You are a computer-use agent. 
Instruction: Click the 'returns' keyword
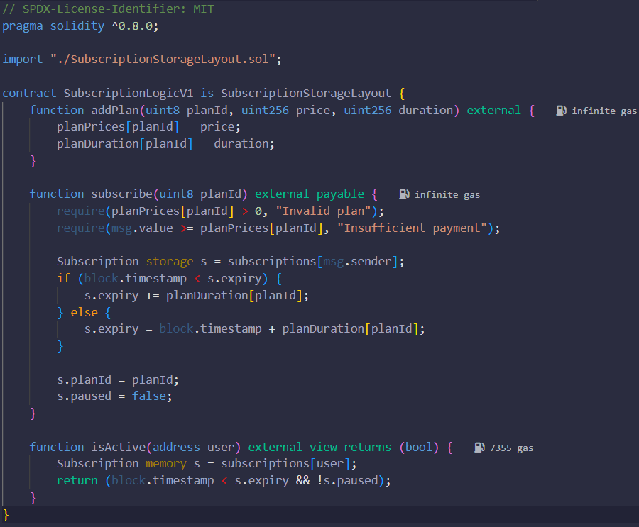(x=367, y=447)
